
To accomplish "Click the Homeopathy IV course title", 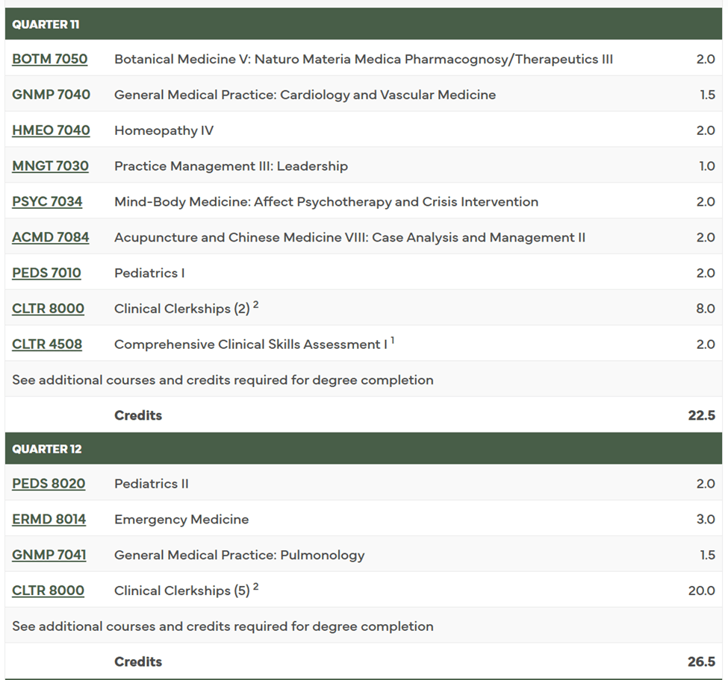I will click(164, 130).
